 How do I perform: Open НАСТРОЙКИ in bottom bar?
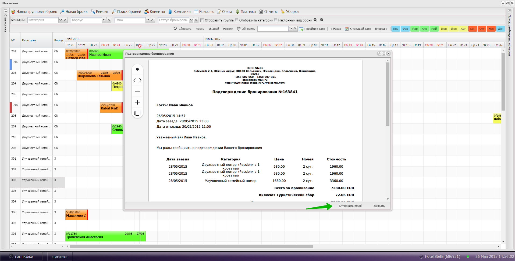[21, 257]
